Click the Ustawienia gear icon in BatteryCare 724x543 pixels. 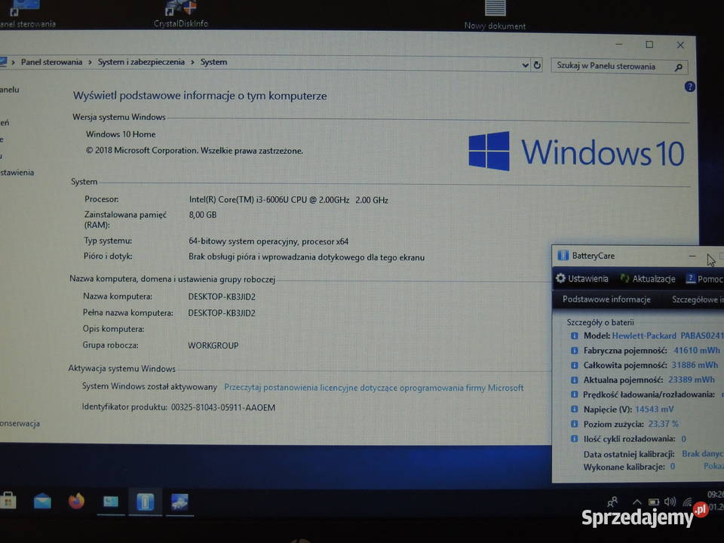coord(560,278)
